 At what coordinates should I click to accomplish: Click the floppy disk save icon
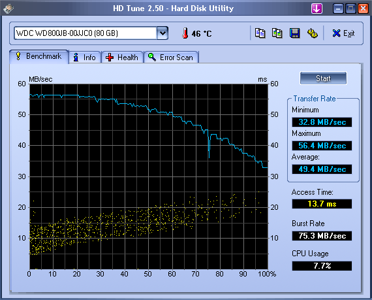(294, 33)
